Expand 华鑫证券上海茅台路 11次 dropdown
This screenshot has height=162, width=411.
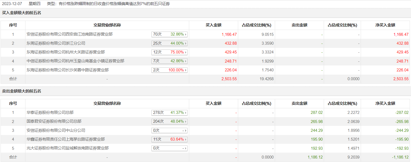pos(169,139)
